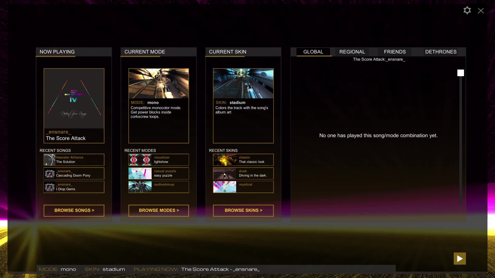Open Browse Skins list

243,210
